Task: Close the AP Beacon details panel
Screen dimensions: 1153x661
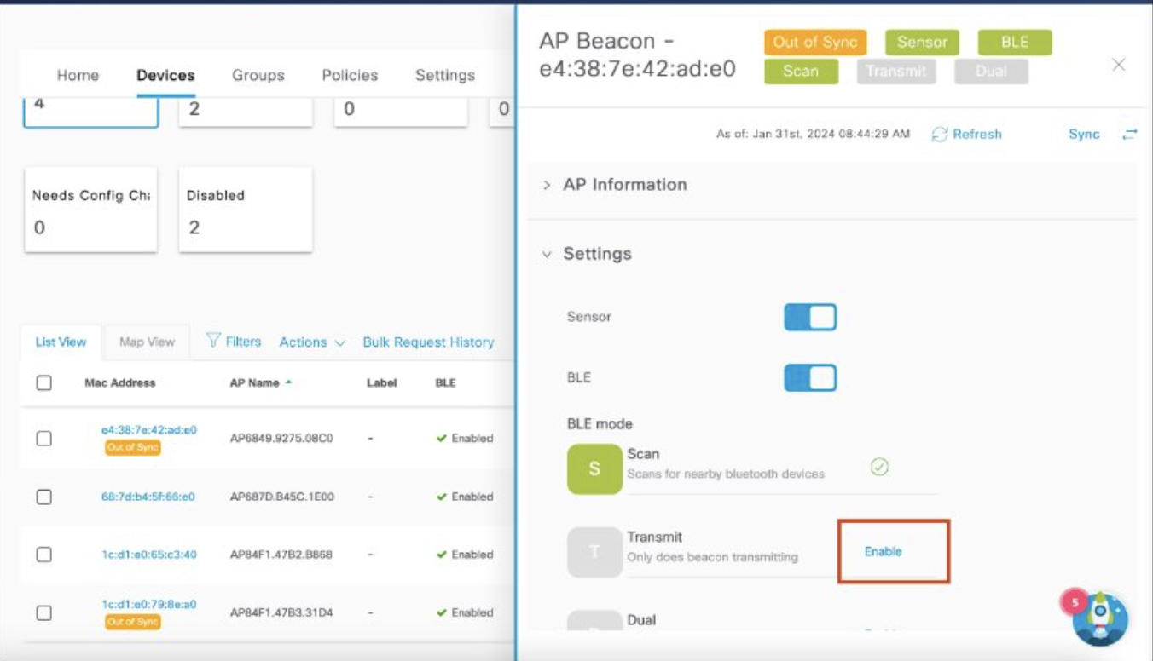Action: [x=1119, y=65]
